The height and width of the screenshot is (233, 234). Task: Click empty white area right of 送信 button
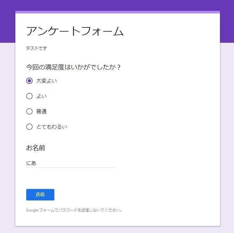click(134, 195)
